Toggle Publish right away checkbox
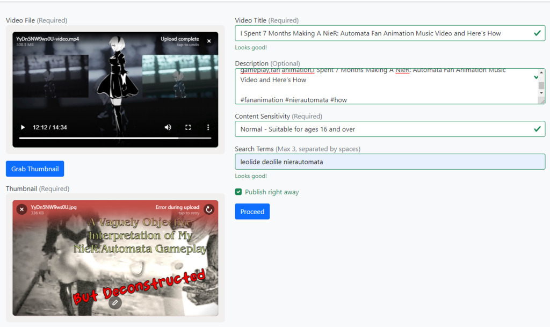Image resolution: width=550 pixels, height=327 pixels. (x=238, y=192)
